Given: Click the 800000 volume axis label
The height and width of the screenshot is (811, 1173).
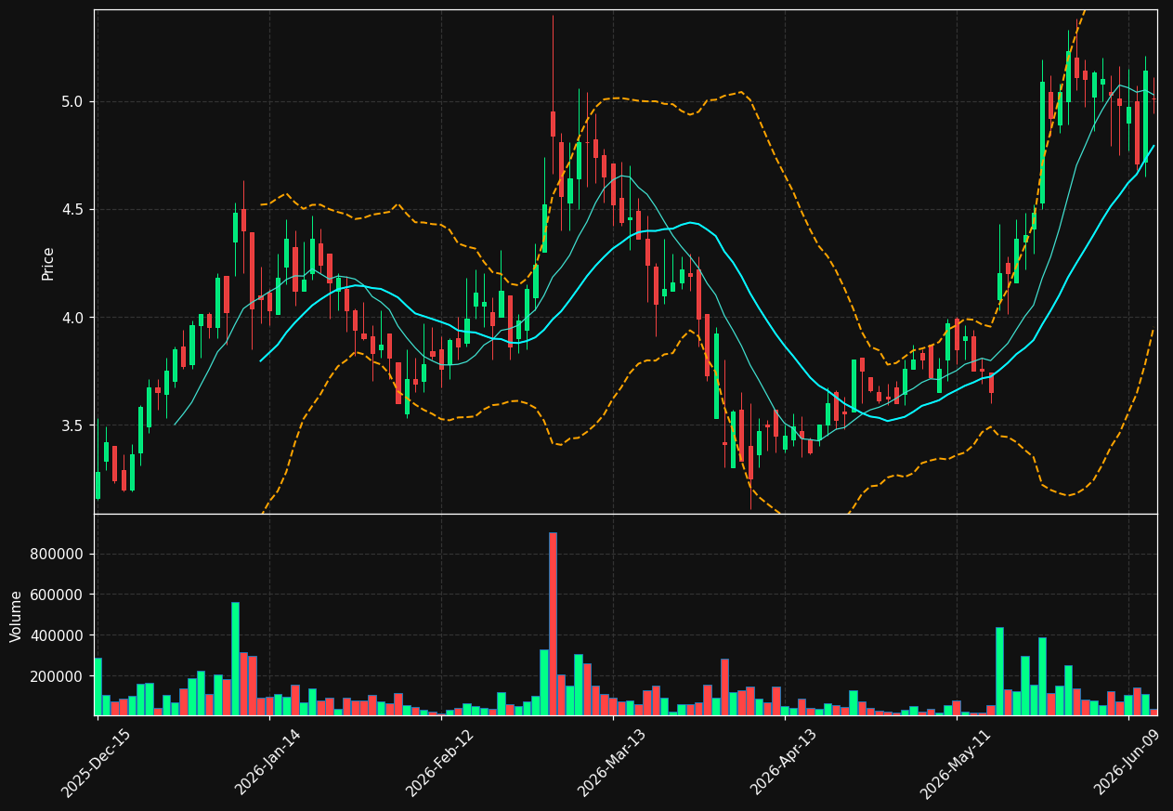Looking at the screenshot, I should (x=58, y=555).
